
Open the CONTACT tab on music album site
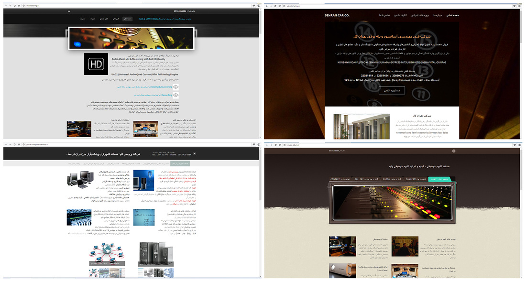point(335,179)
